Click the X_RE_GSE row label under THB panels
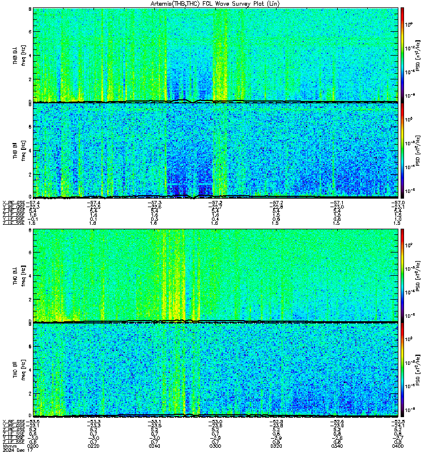Screen dimensions: 425x454 [14, 203]
